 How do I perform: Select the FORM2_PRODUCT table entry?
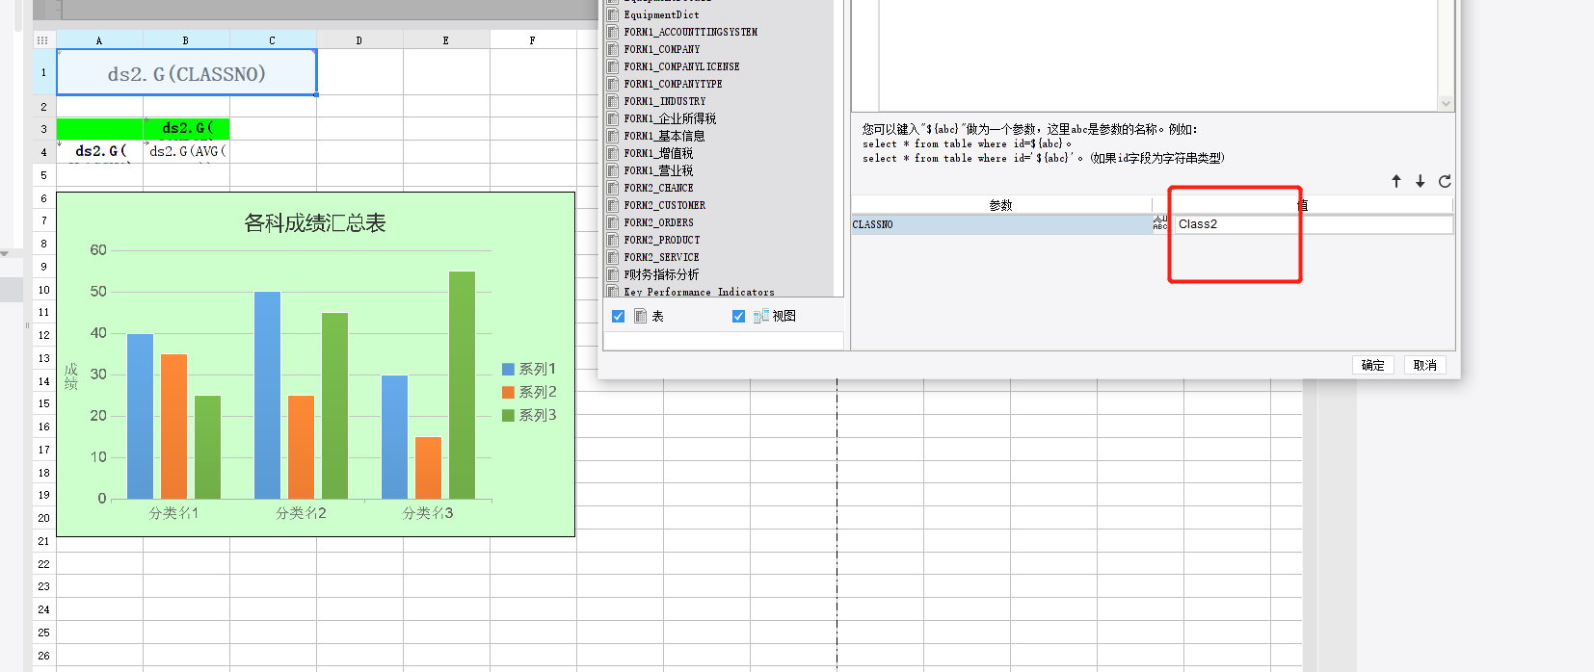coord(662,240)
